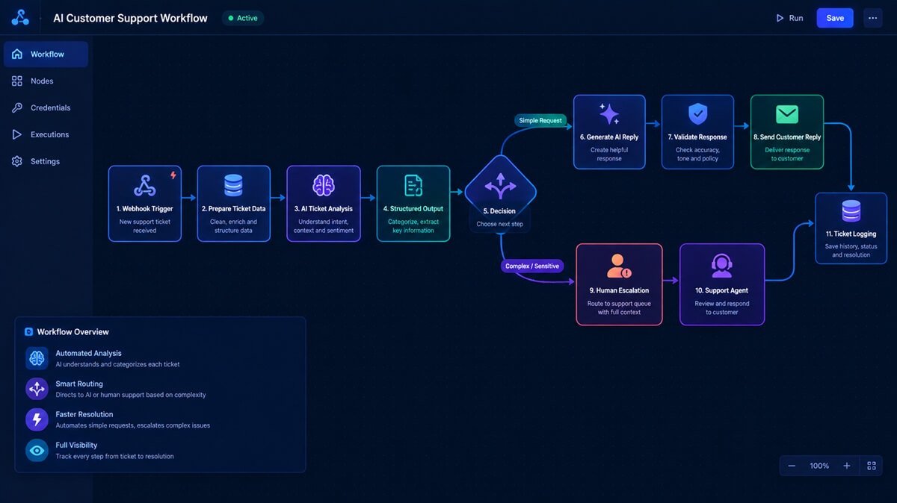
Task: Click the '8. Send Customer Reply' title
Action: [x=787, y=137]
